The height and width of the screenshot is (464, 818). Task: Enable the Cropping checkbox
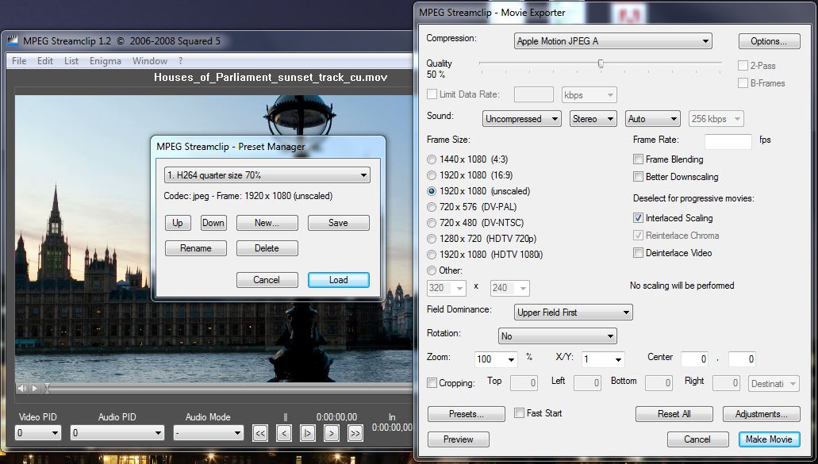tap(432, 383)
